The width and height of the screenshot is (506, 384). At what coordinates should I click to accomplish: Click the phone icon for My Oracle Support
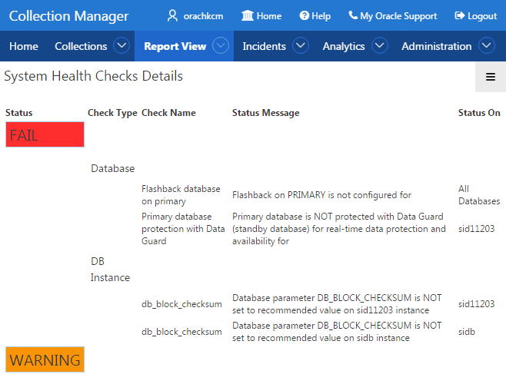point(353,15)
